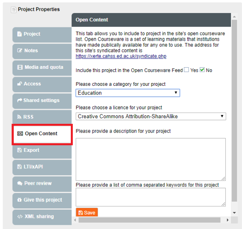The width and height of the screenshot is (242, 229).
Task: Click the RSS feed icon
Action: tap(20, 117)
